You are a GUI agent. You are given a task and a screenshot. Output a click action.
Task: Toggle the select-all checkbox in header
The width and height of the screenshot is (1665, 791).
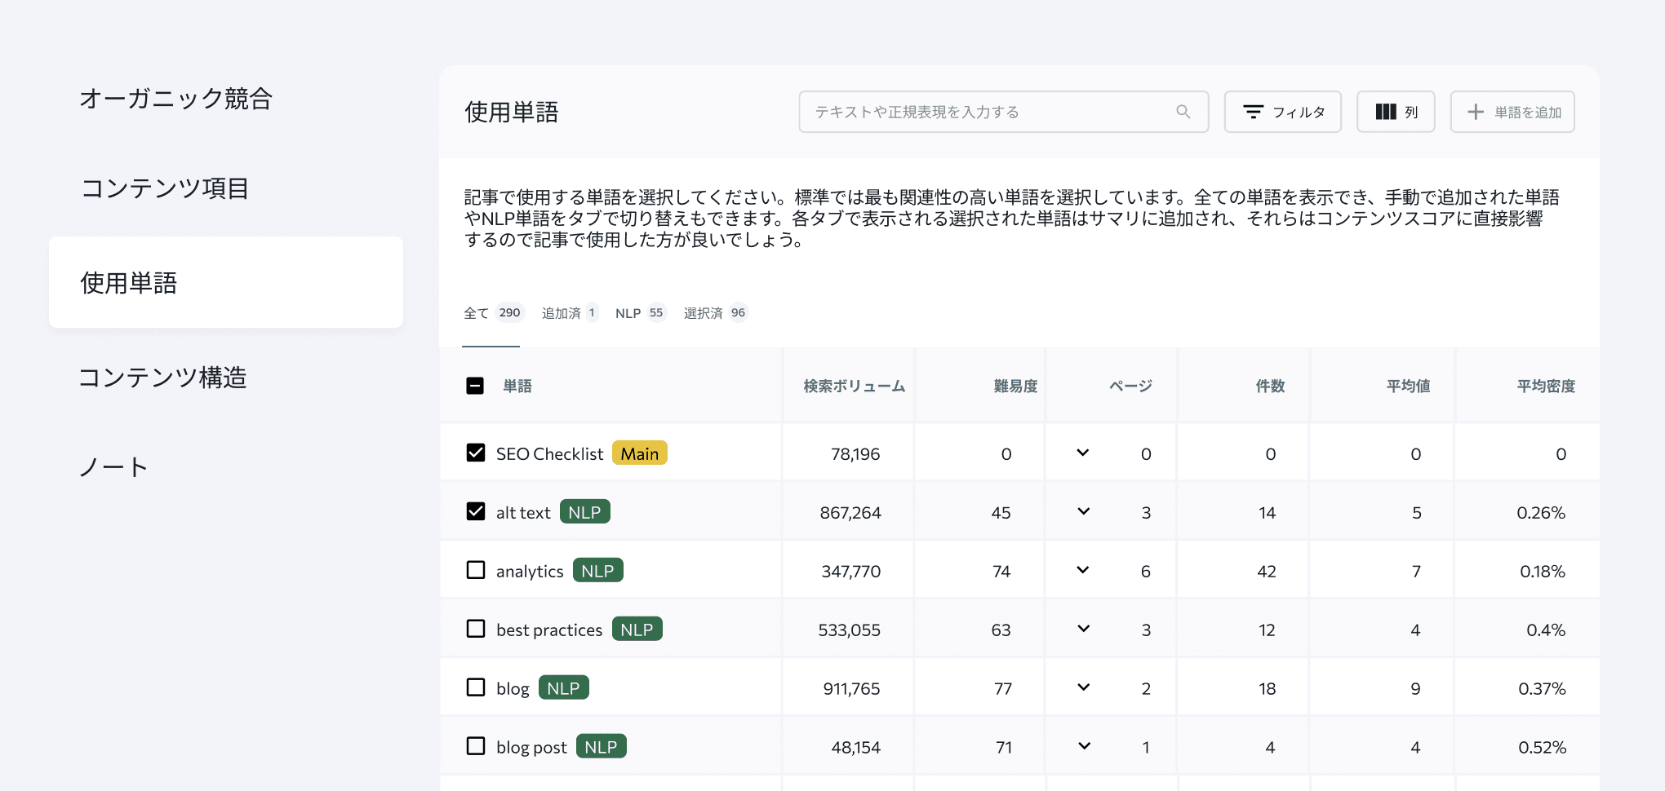click(475, 386)
